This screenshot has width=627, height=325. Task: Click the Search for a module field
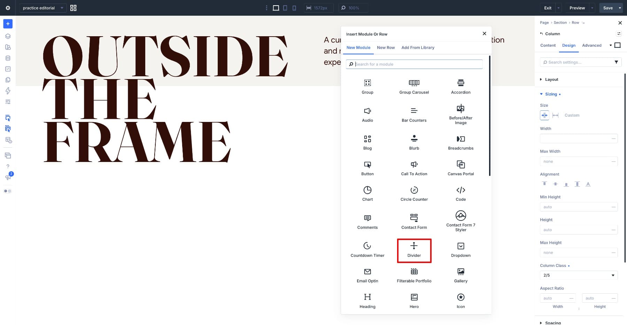414,64
